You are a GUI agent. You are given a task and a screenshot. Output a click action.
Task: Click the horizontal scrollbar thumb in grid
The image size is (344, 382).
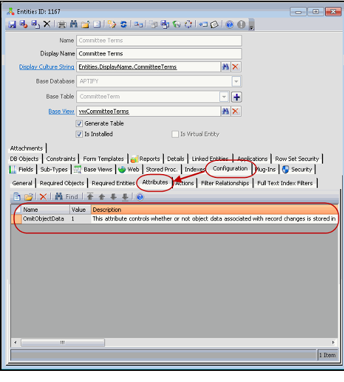pyautogui.click(x=63, y=342)
